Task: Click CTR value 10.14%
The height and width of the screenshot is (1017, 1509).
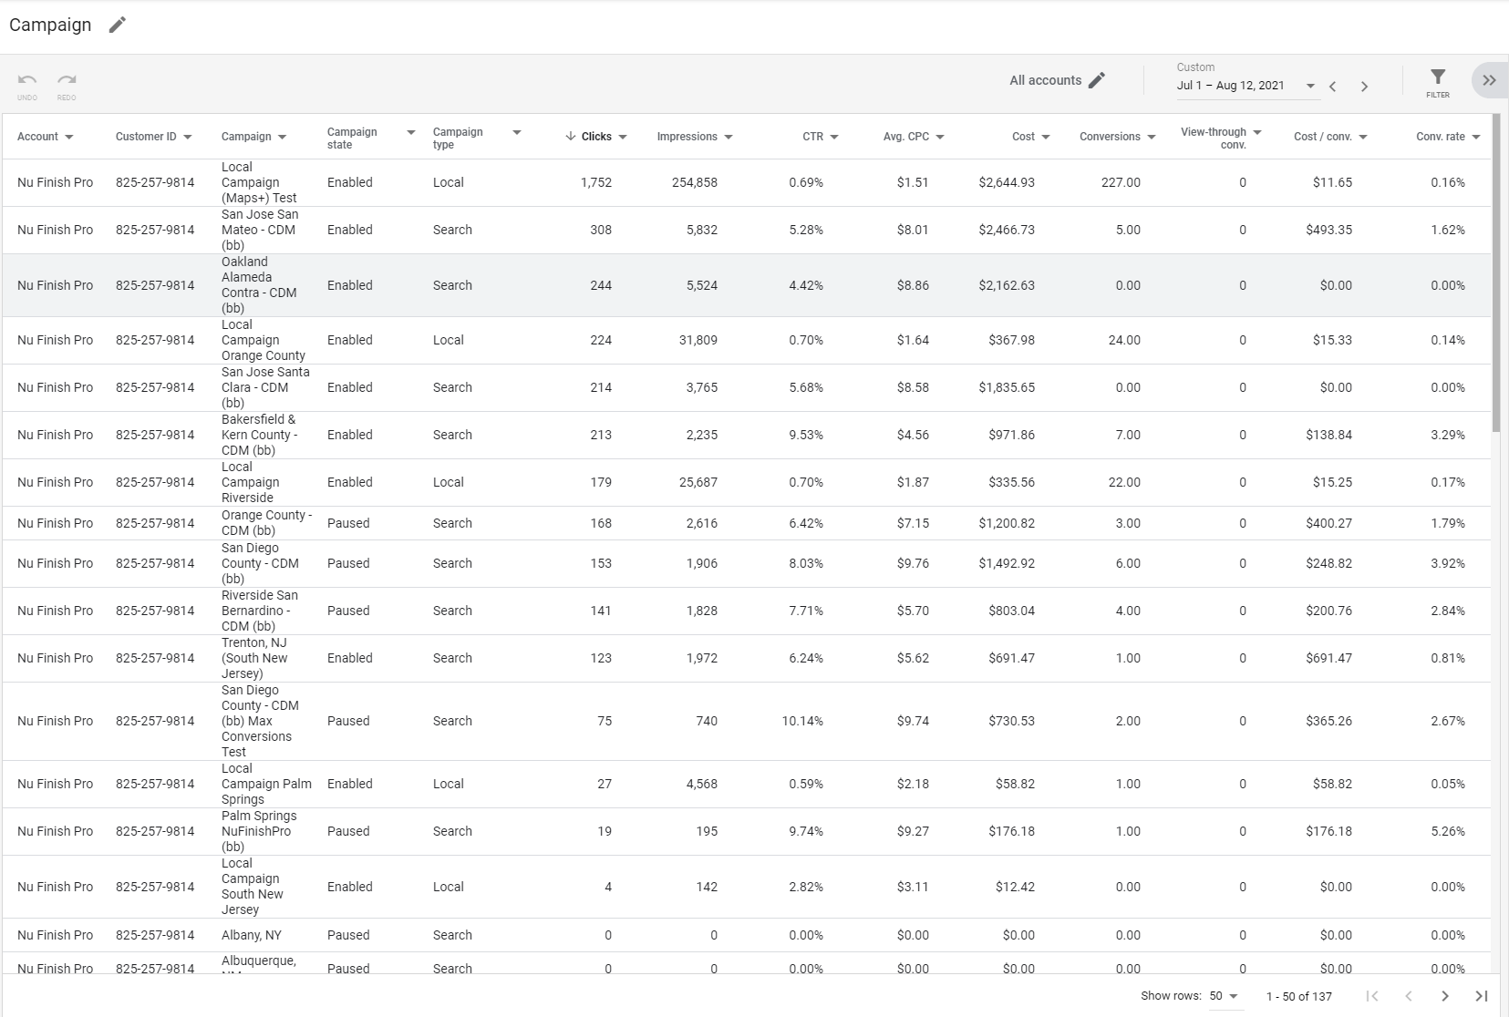Action: (802, 721)
